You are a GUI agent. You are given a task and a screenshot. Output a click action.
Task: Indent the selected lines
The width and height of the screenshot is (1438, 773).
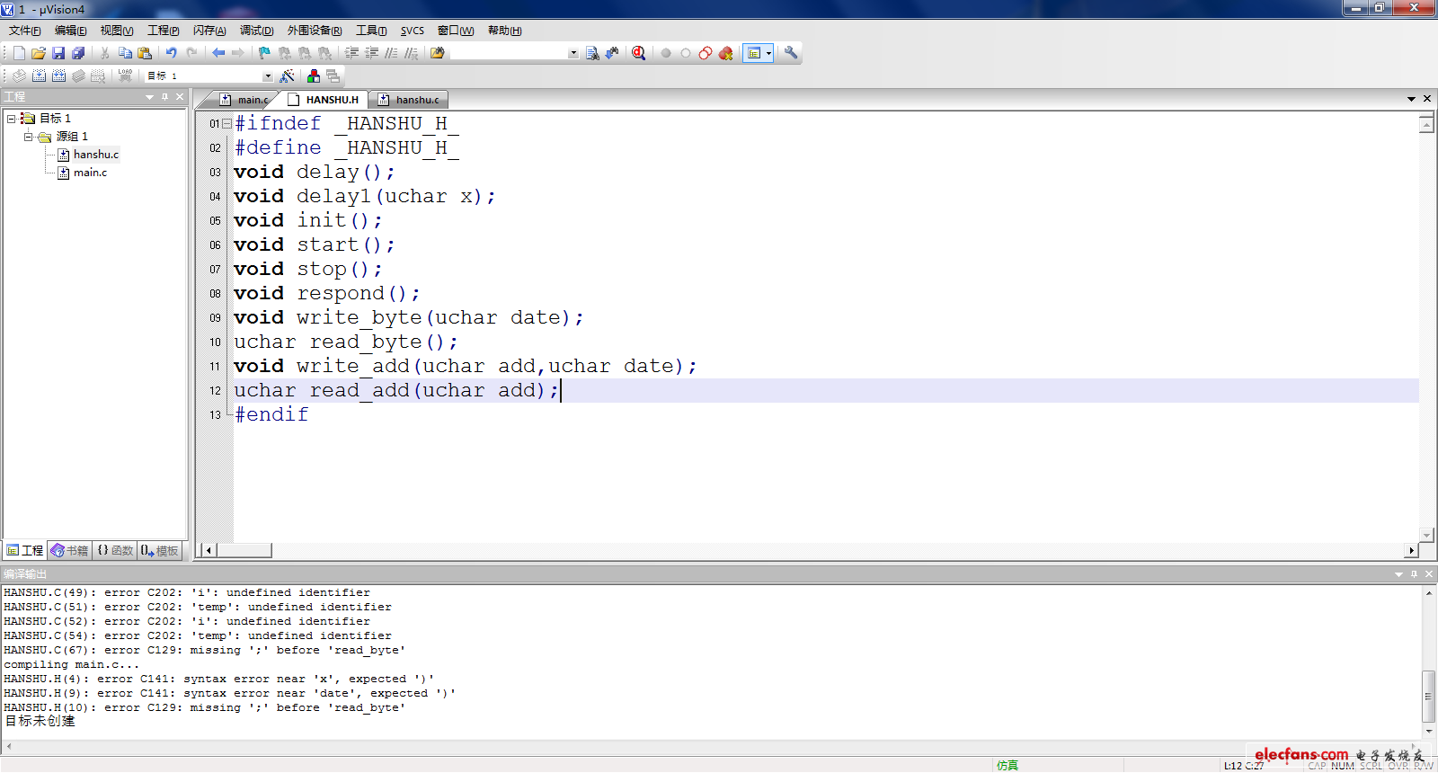coord(351,53)
